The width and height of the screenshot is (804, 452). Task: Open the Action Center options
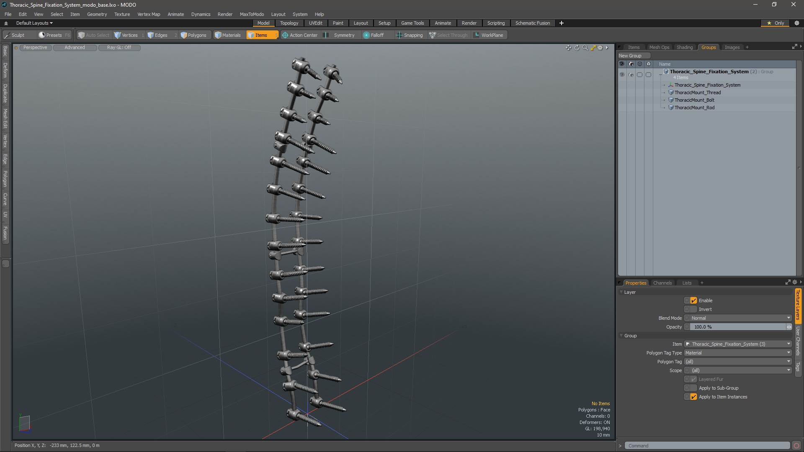pyautogui.click(x=300, y=35)
